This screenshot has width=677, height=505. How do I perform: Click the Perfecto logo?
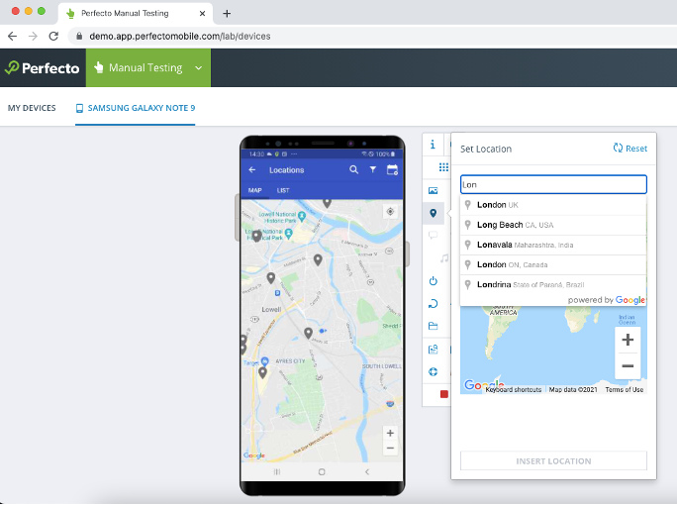[x=43, y=67]
